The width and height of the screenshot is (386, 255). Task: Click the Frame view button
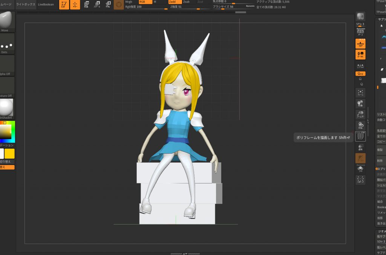pos(361,93)
